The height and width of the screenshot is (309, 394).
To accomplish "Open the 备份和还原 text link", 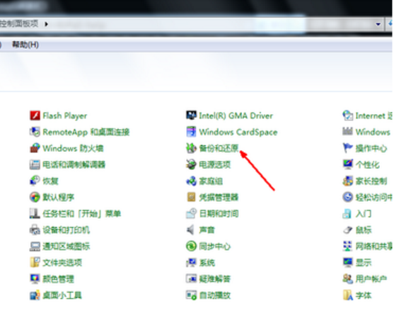I will click(x=219, y=148).
